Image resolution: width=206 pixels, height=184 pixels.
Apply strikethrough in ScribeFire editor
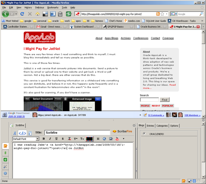point(63,139)
